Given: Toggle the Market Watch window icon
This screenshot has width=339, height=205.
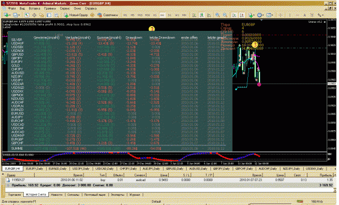Looking at the screenshot, I should [x=27, y=15].
